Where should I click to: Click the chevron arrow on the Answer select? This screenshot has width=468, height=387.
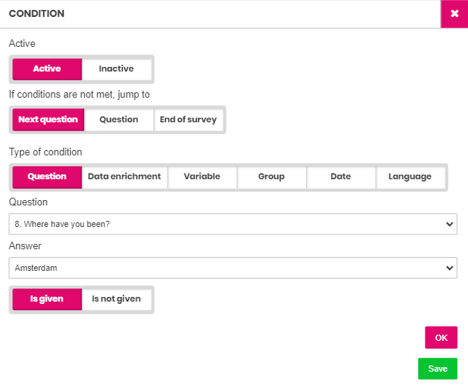(x=449, y=268)
